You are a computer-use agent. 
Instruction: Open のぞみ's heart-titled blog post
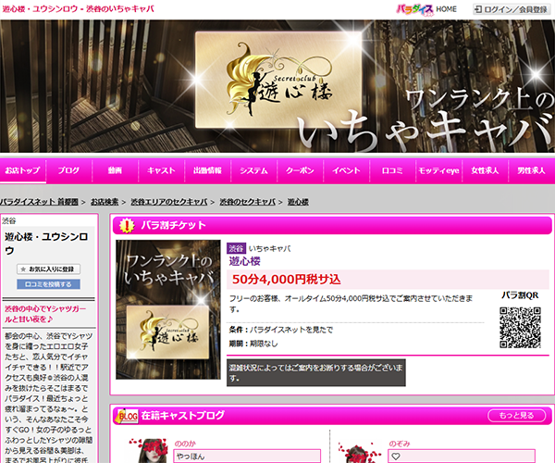tap(462, 457)
